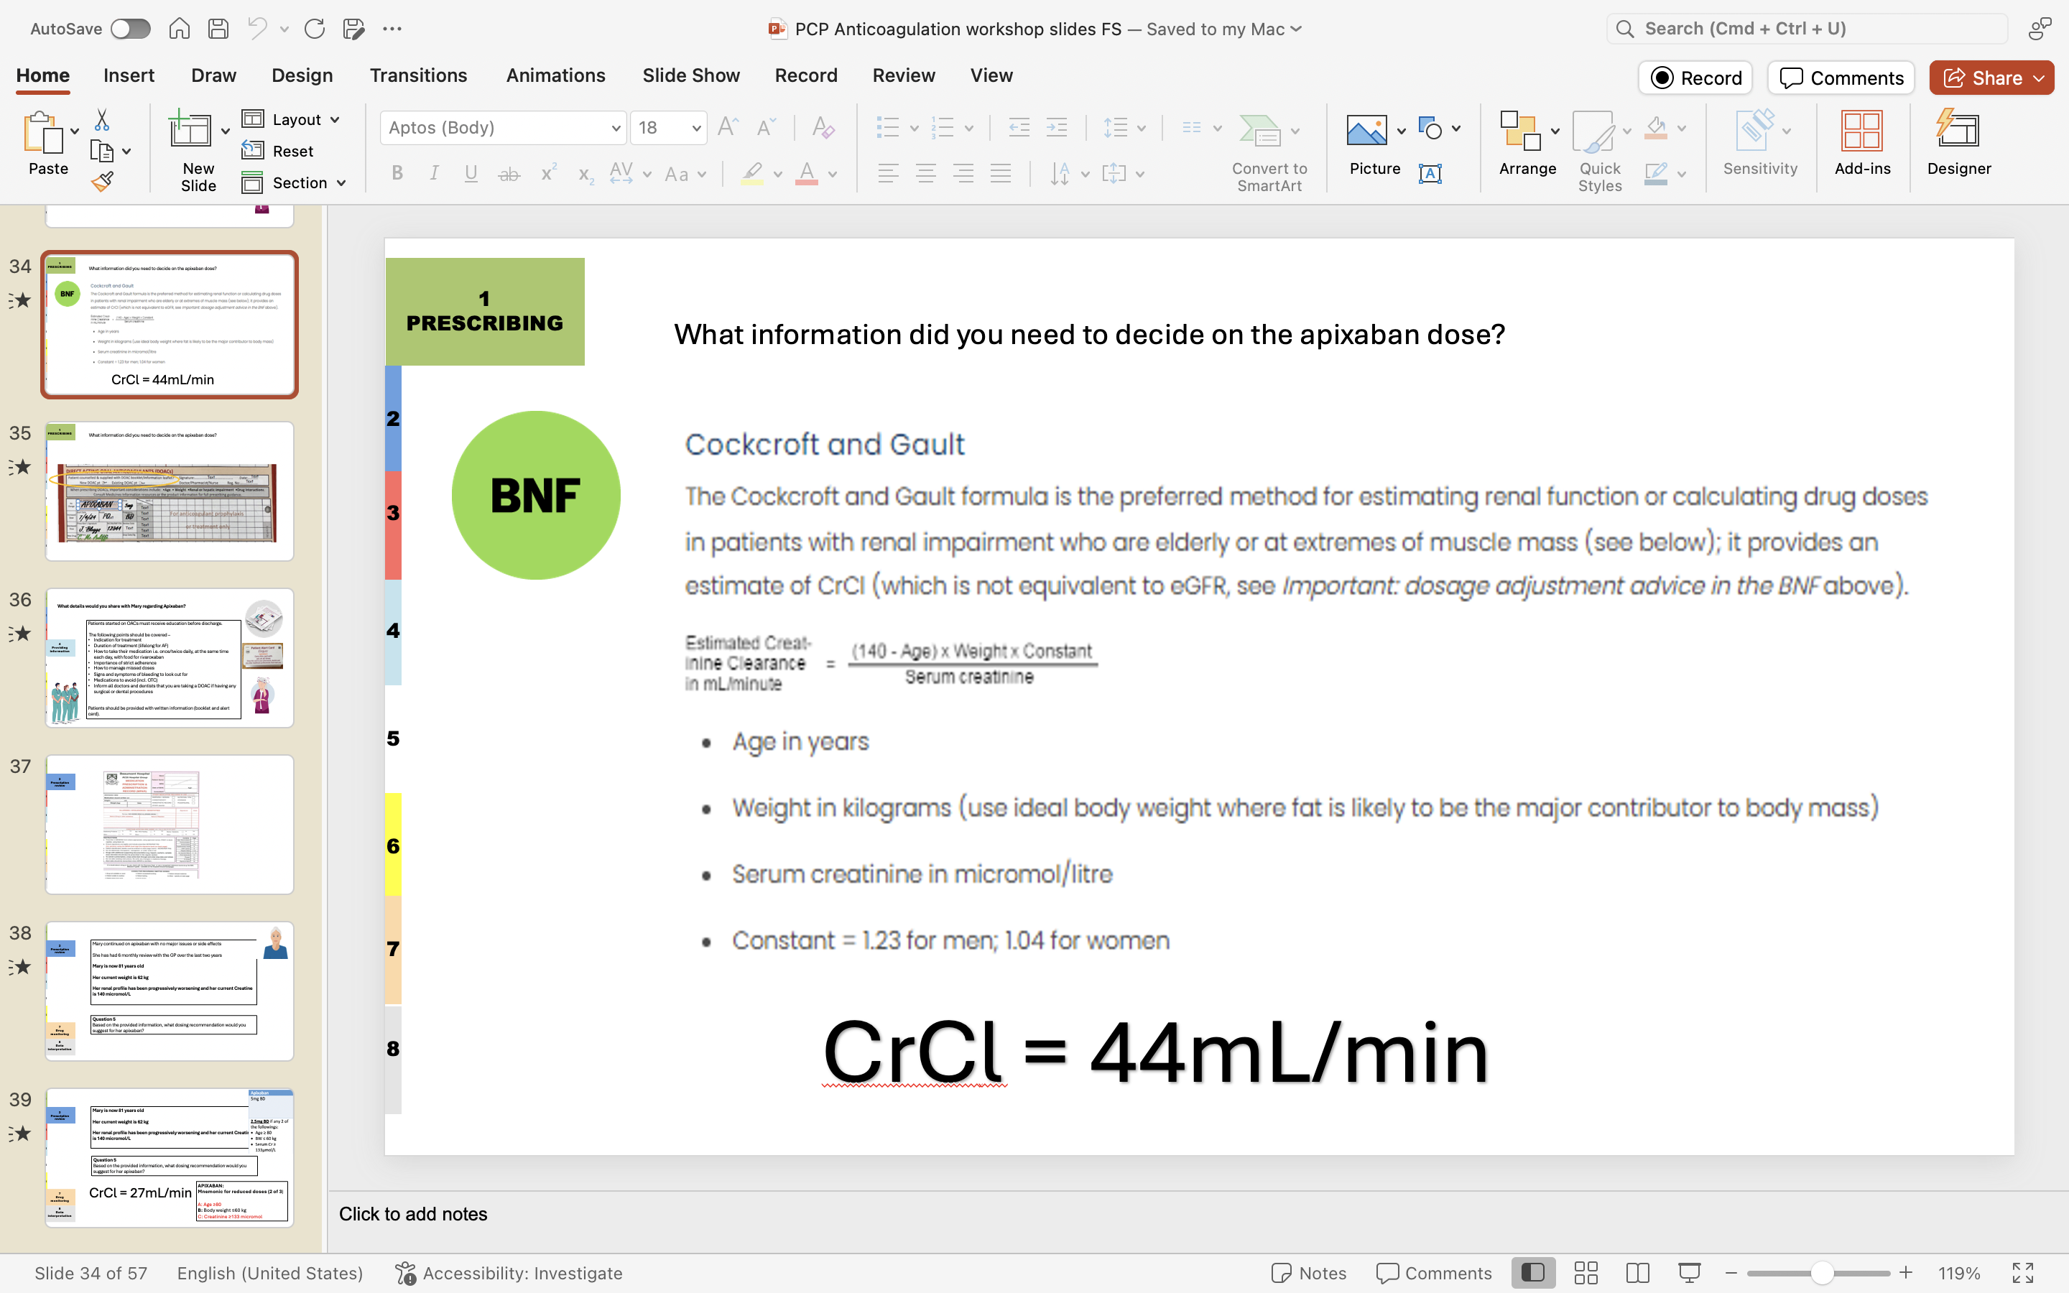2069x1293 pixels.
Task: Click Convert to SmartArt icon
Action: (1260, 131)
